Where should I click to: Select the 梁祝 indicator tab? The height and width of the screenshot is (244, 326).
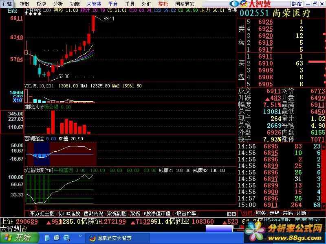[135, 213]
